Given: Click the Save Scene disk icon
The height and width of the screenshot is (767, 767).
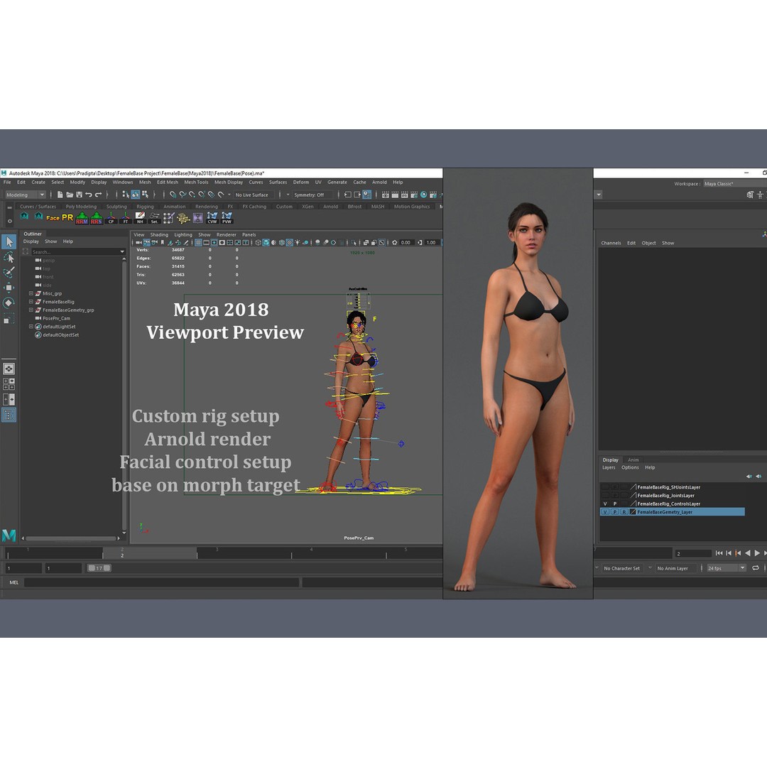Looking at the screenshot, I should tap(79, 195).
